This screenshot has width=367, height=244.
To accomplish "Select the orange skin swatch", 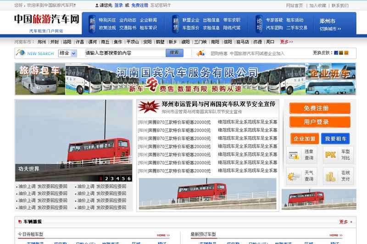I will pos(346,53).
